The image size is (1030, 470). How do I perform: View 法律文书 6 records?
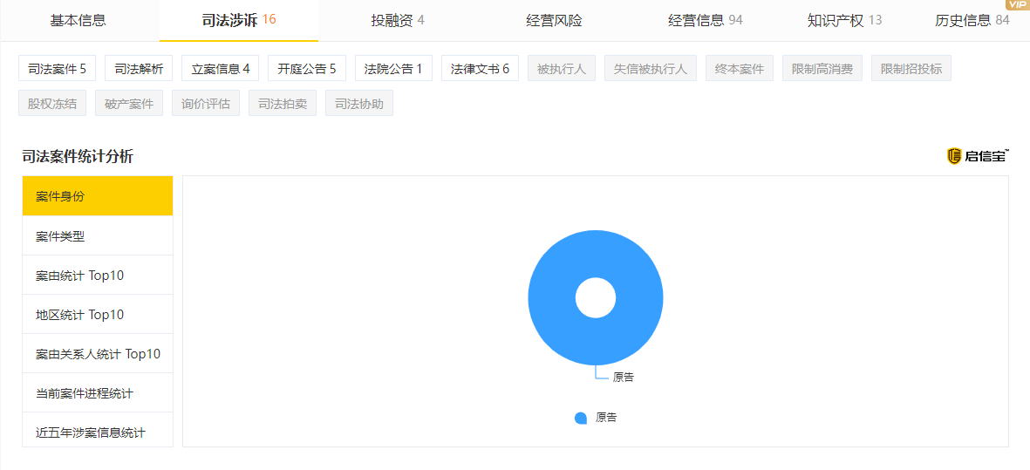[x=480, y=69]
